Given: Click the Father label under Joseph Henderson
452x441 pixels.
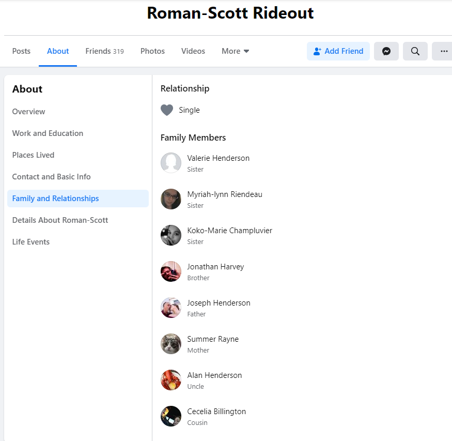Looking at the screenshot, I should pyautogui.click(x=196, y=314).
